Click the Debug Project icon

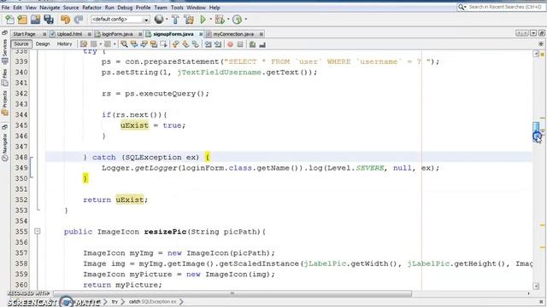tap(220, 20)
